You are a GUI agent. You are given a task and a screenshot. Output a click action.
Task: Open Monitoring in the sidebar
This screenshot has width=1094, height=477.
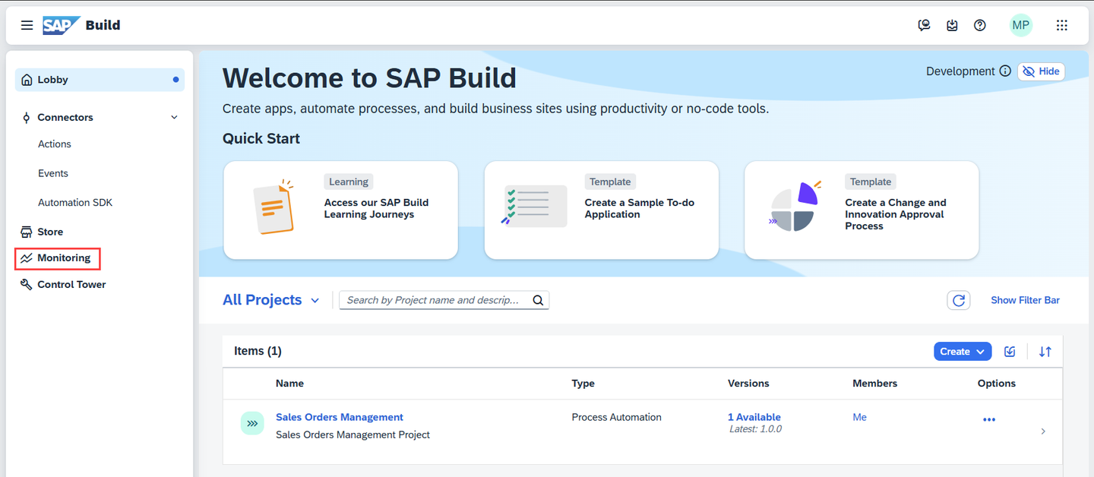pos(58,258)
